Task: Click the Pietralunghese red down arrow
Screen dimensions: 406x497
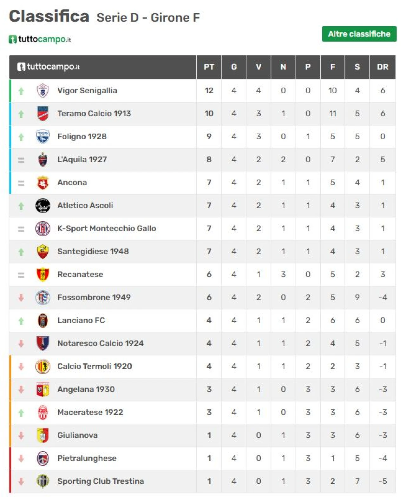Action: point(21,459)
